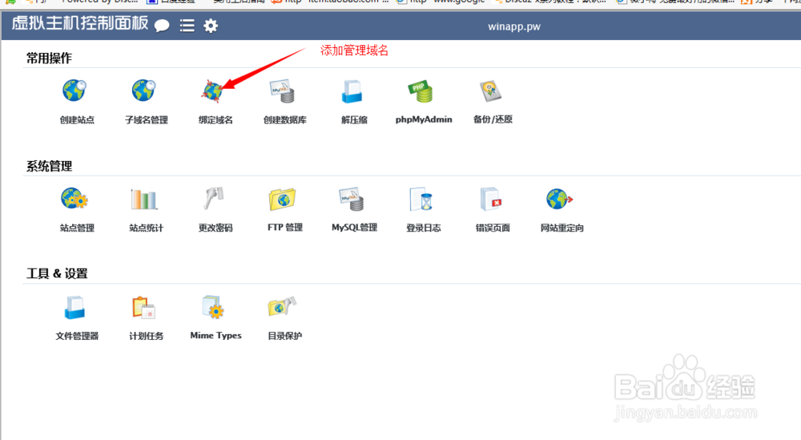
Task: Open 站点管理 site management icon
Action: tap(74, 199)
